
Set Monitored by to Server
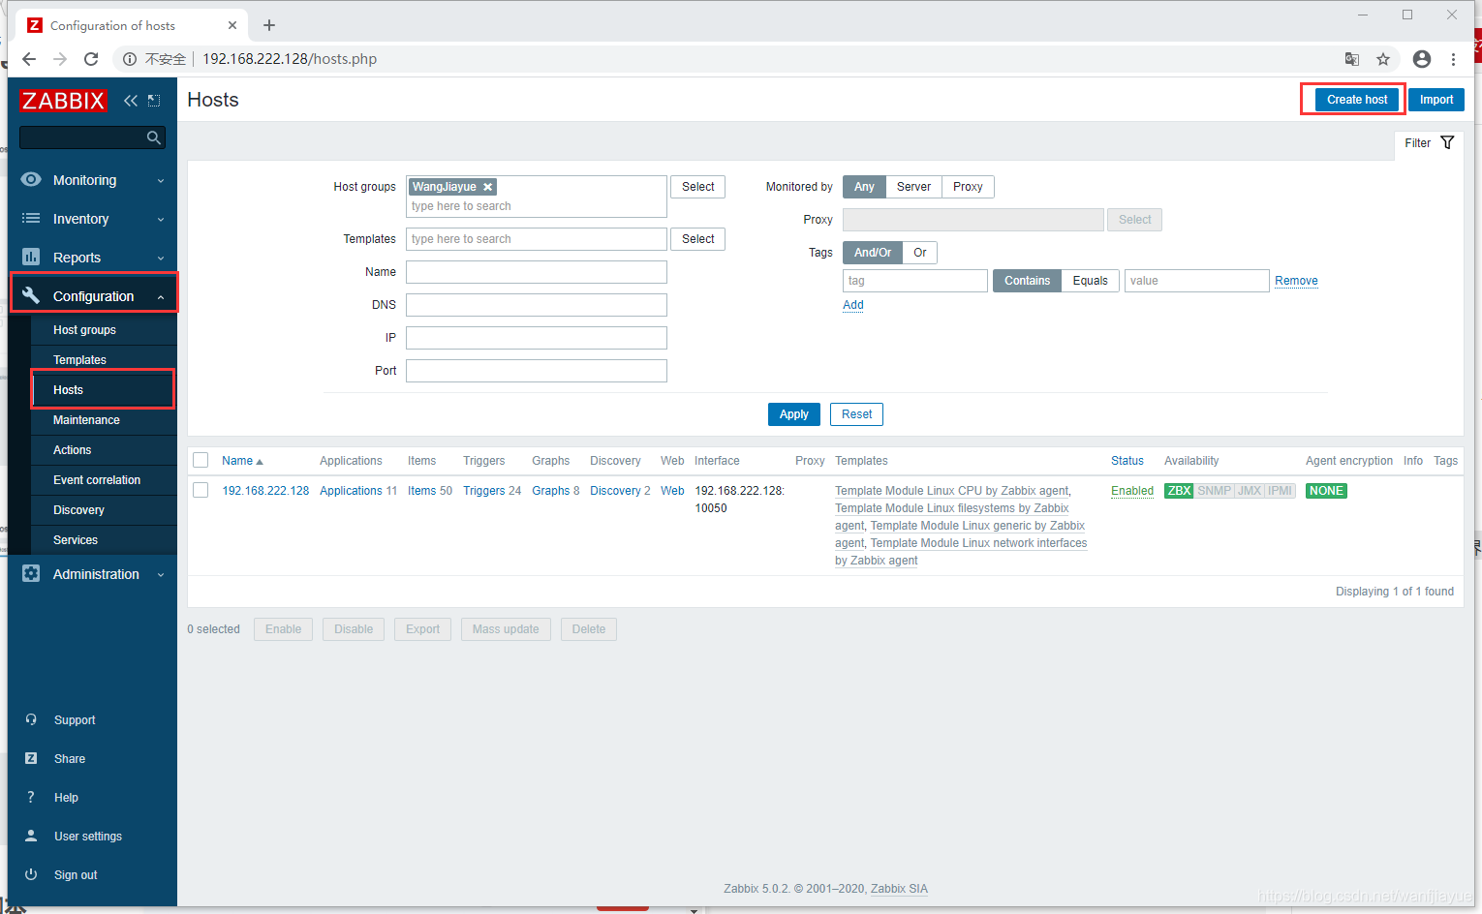pos(913,187)
